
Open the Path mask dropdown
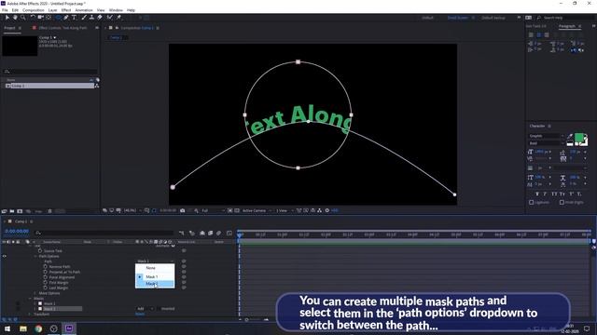(156, 261)
